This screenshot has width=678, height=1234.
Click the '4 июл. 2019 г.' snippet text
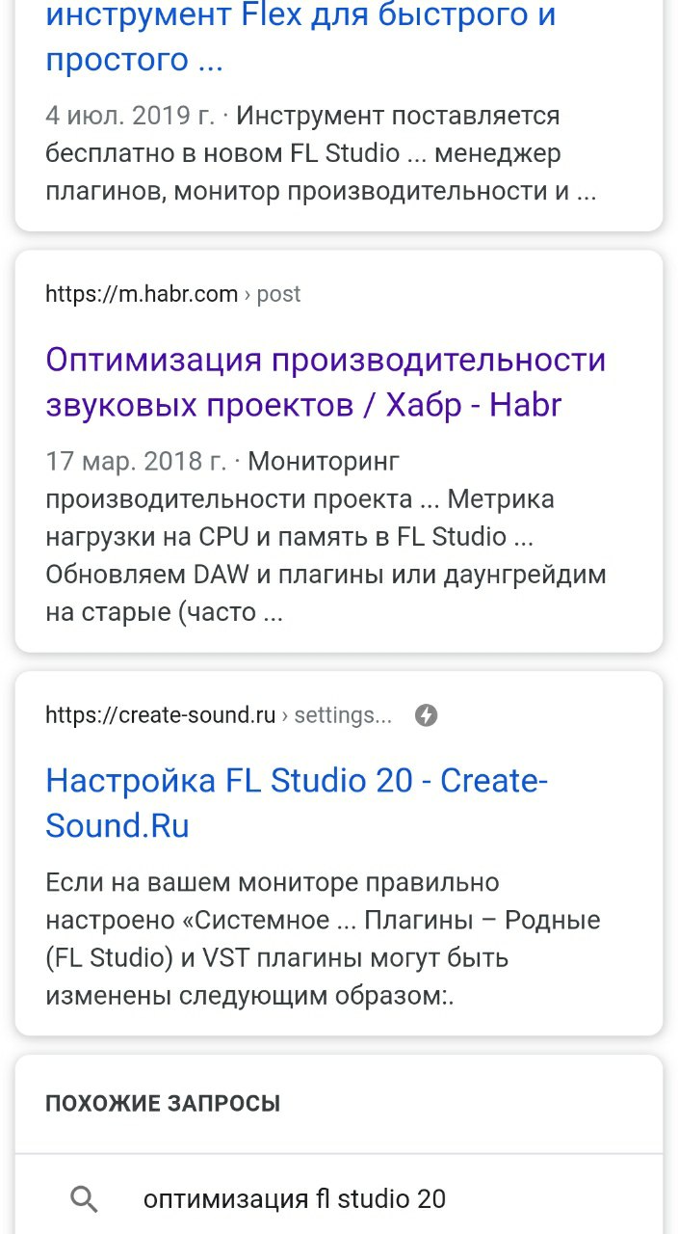321,153
